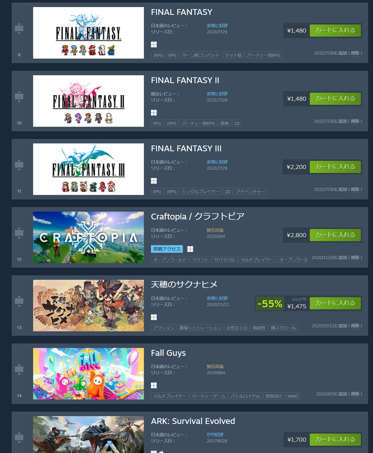Add FINAL FANTASY to cart
Screen dimensions: 373x453
(x=335, y=30)
